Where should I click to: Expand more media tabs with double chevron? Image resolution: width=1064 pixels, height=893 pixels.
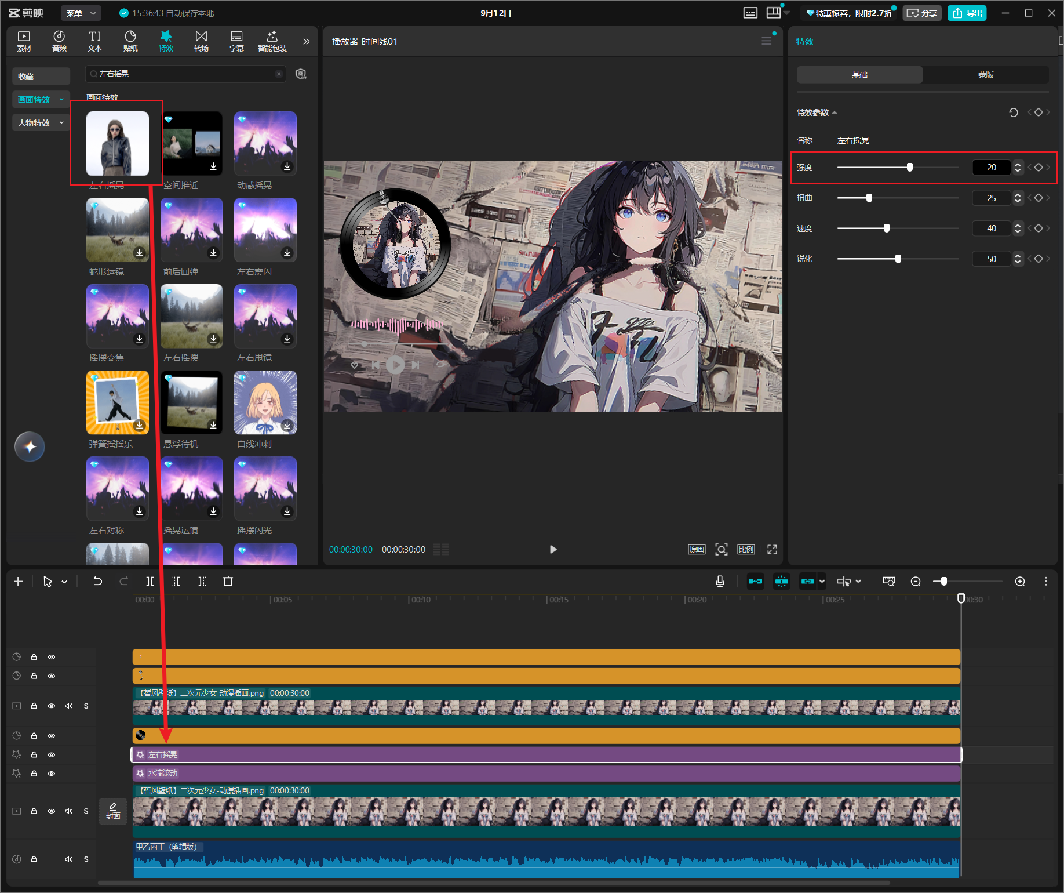point(306,41)
